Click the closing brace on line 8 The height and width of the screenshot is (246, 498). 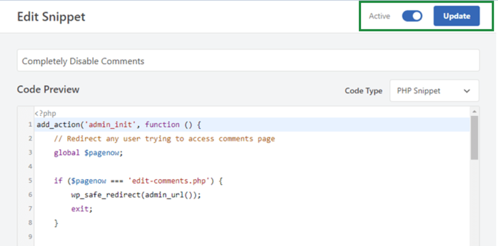click(56, 223)
